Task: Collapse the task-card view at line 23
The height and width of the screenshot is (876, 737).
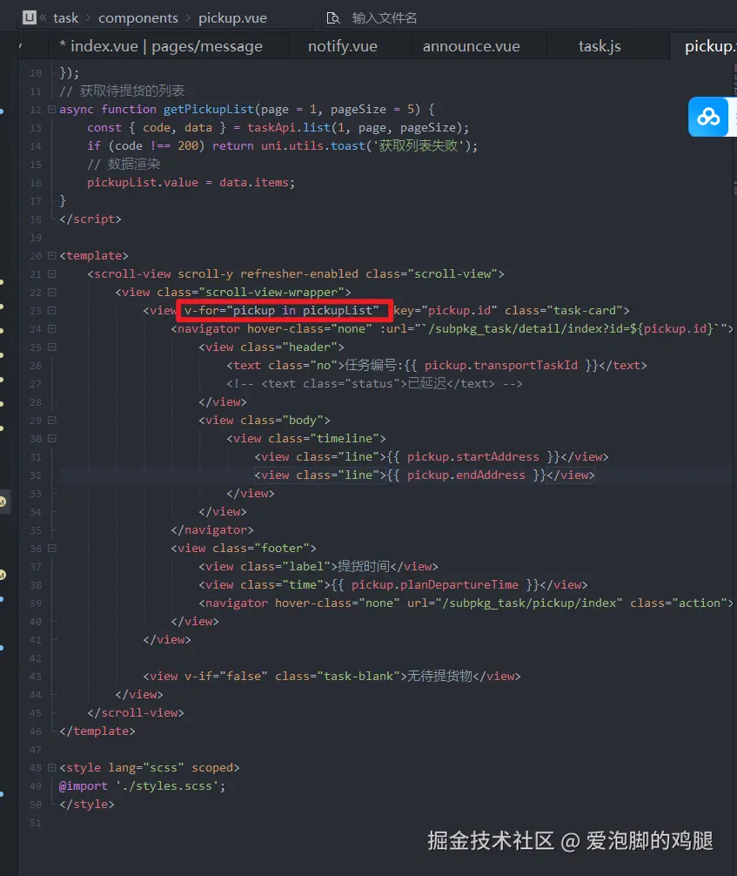Action: click(x=52, y=311)
